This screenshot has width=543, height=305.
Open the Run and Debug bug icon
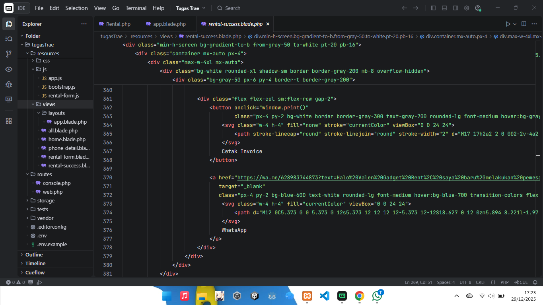[x=9, y=84]
